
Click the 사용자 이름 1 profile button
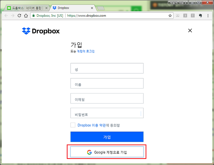[178, 2]
